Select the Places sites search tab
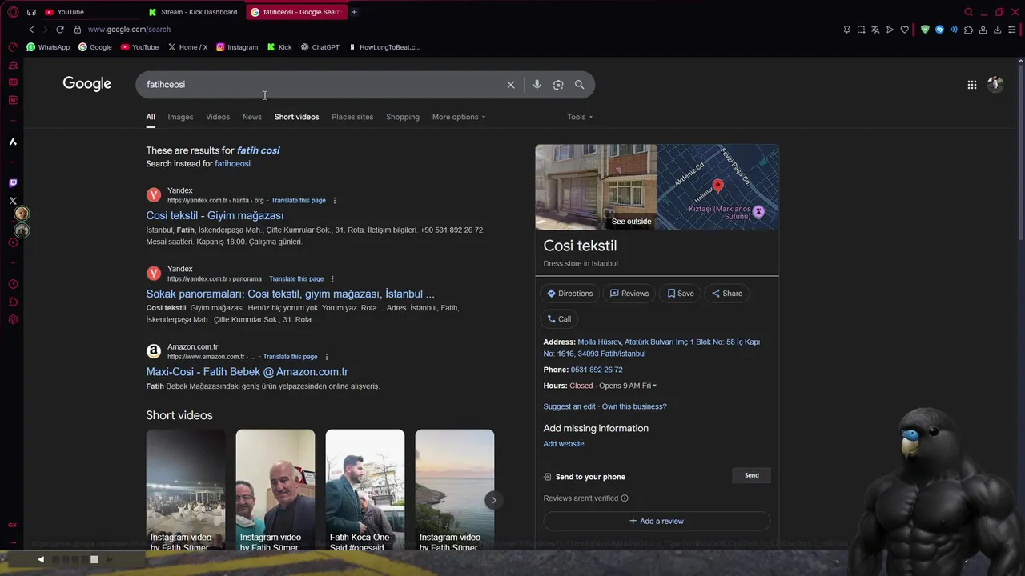Image resolution: width=1025 pixels, height=576 pixels. (x=352, y=117)
